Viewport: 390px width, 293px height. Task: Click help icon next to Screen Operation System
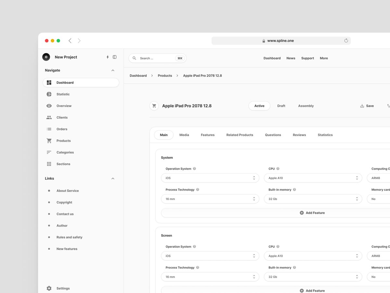(194, 246)
